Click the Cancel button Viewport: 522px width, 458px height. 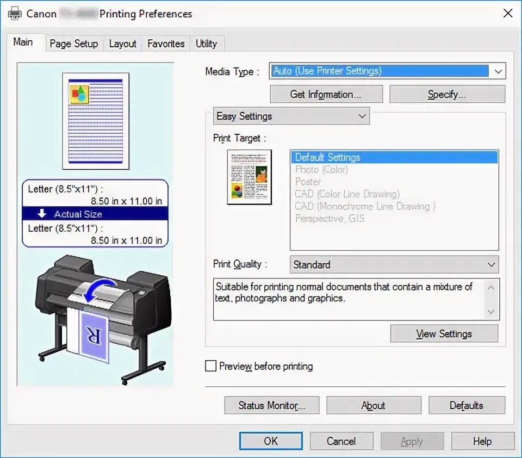(341, 441)
